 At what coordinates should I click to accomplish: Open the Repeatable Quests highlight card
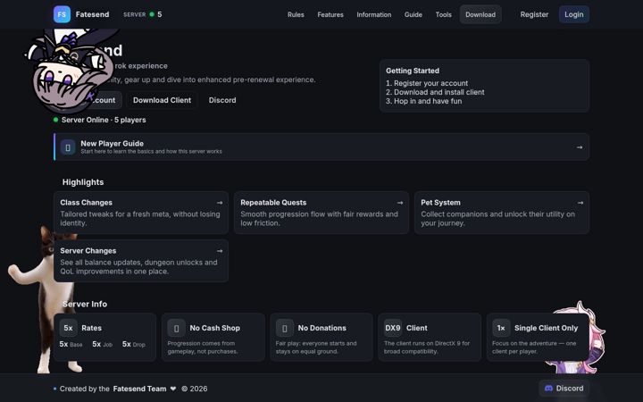[x=321, y=213]
